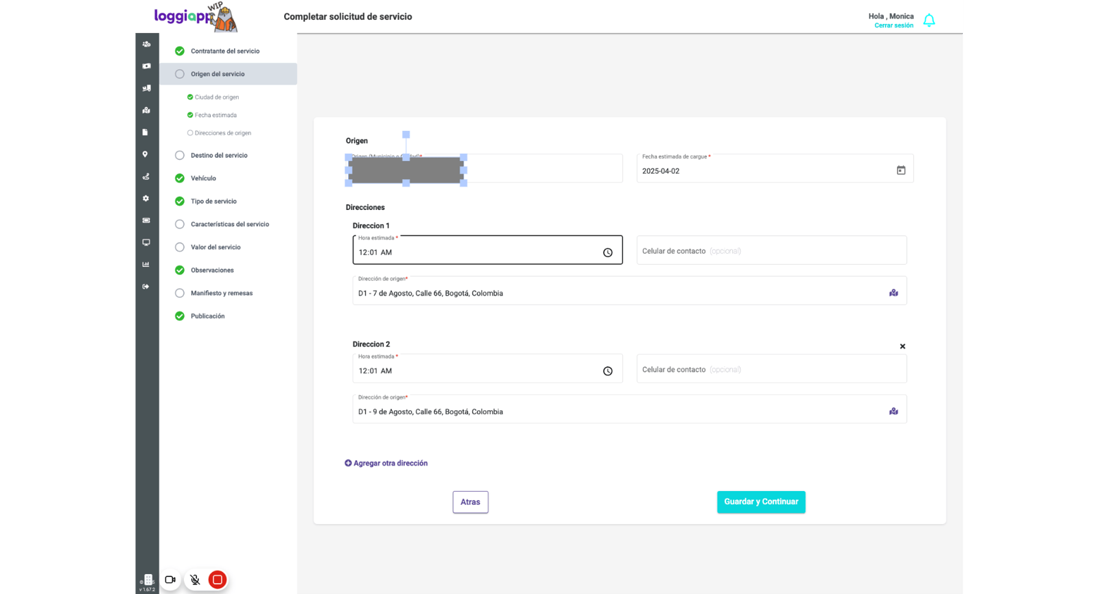Open Manifiesto y remesas step
This screenshot has width=1098, height=594.
[222, 293]
